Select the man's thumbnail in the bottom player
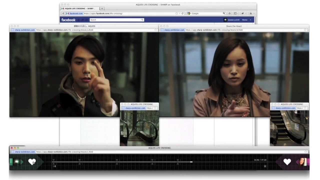This screenshot has width=320, height=180. (17, 162)
